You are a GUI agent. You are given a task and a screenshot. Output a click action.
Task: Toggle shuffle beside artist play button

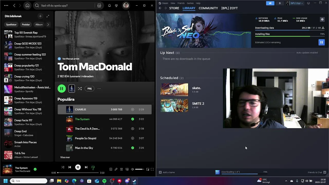point(80,89)
